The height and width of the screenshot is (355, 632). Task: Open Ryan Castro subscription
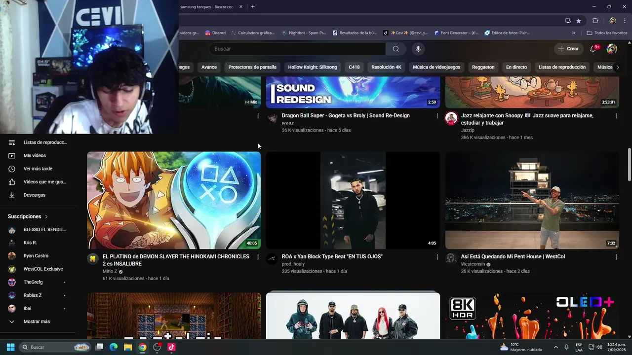(x=38, y=256)
